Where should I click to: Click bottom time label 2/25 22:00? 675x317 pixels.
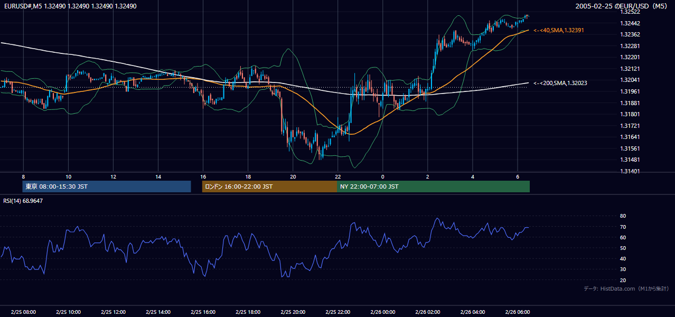tap(337, 312)
